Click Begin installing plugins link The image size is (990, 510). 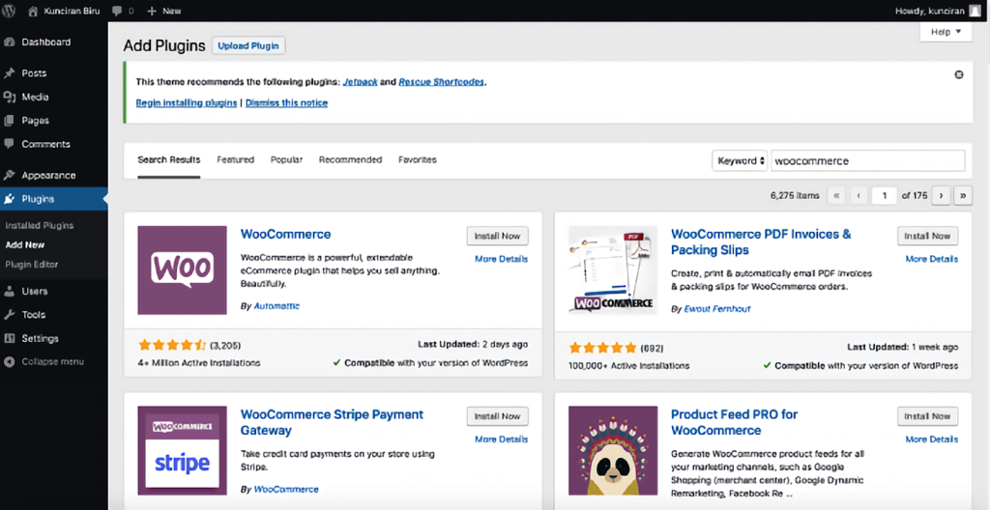tap(187, 103)
